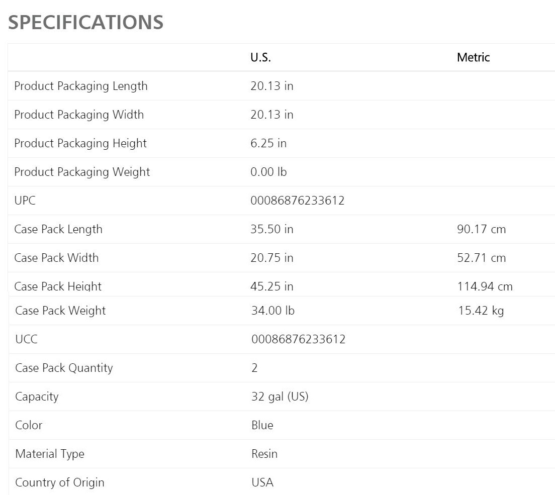Viewport: 555px width, 495px height.
Task: Click the 0.00 lb packaging weight
Action: (268, 172)
